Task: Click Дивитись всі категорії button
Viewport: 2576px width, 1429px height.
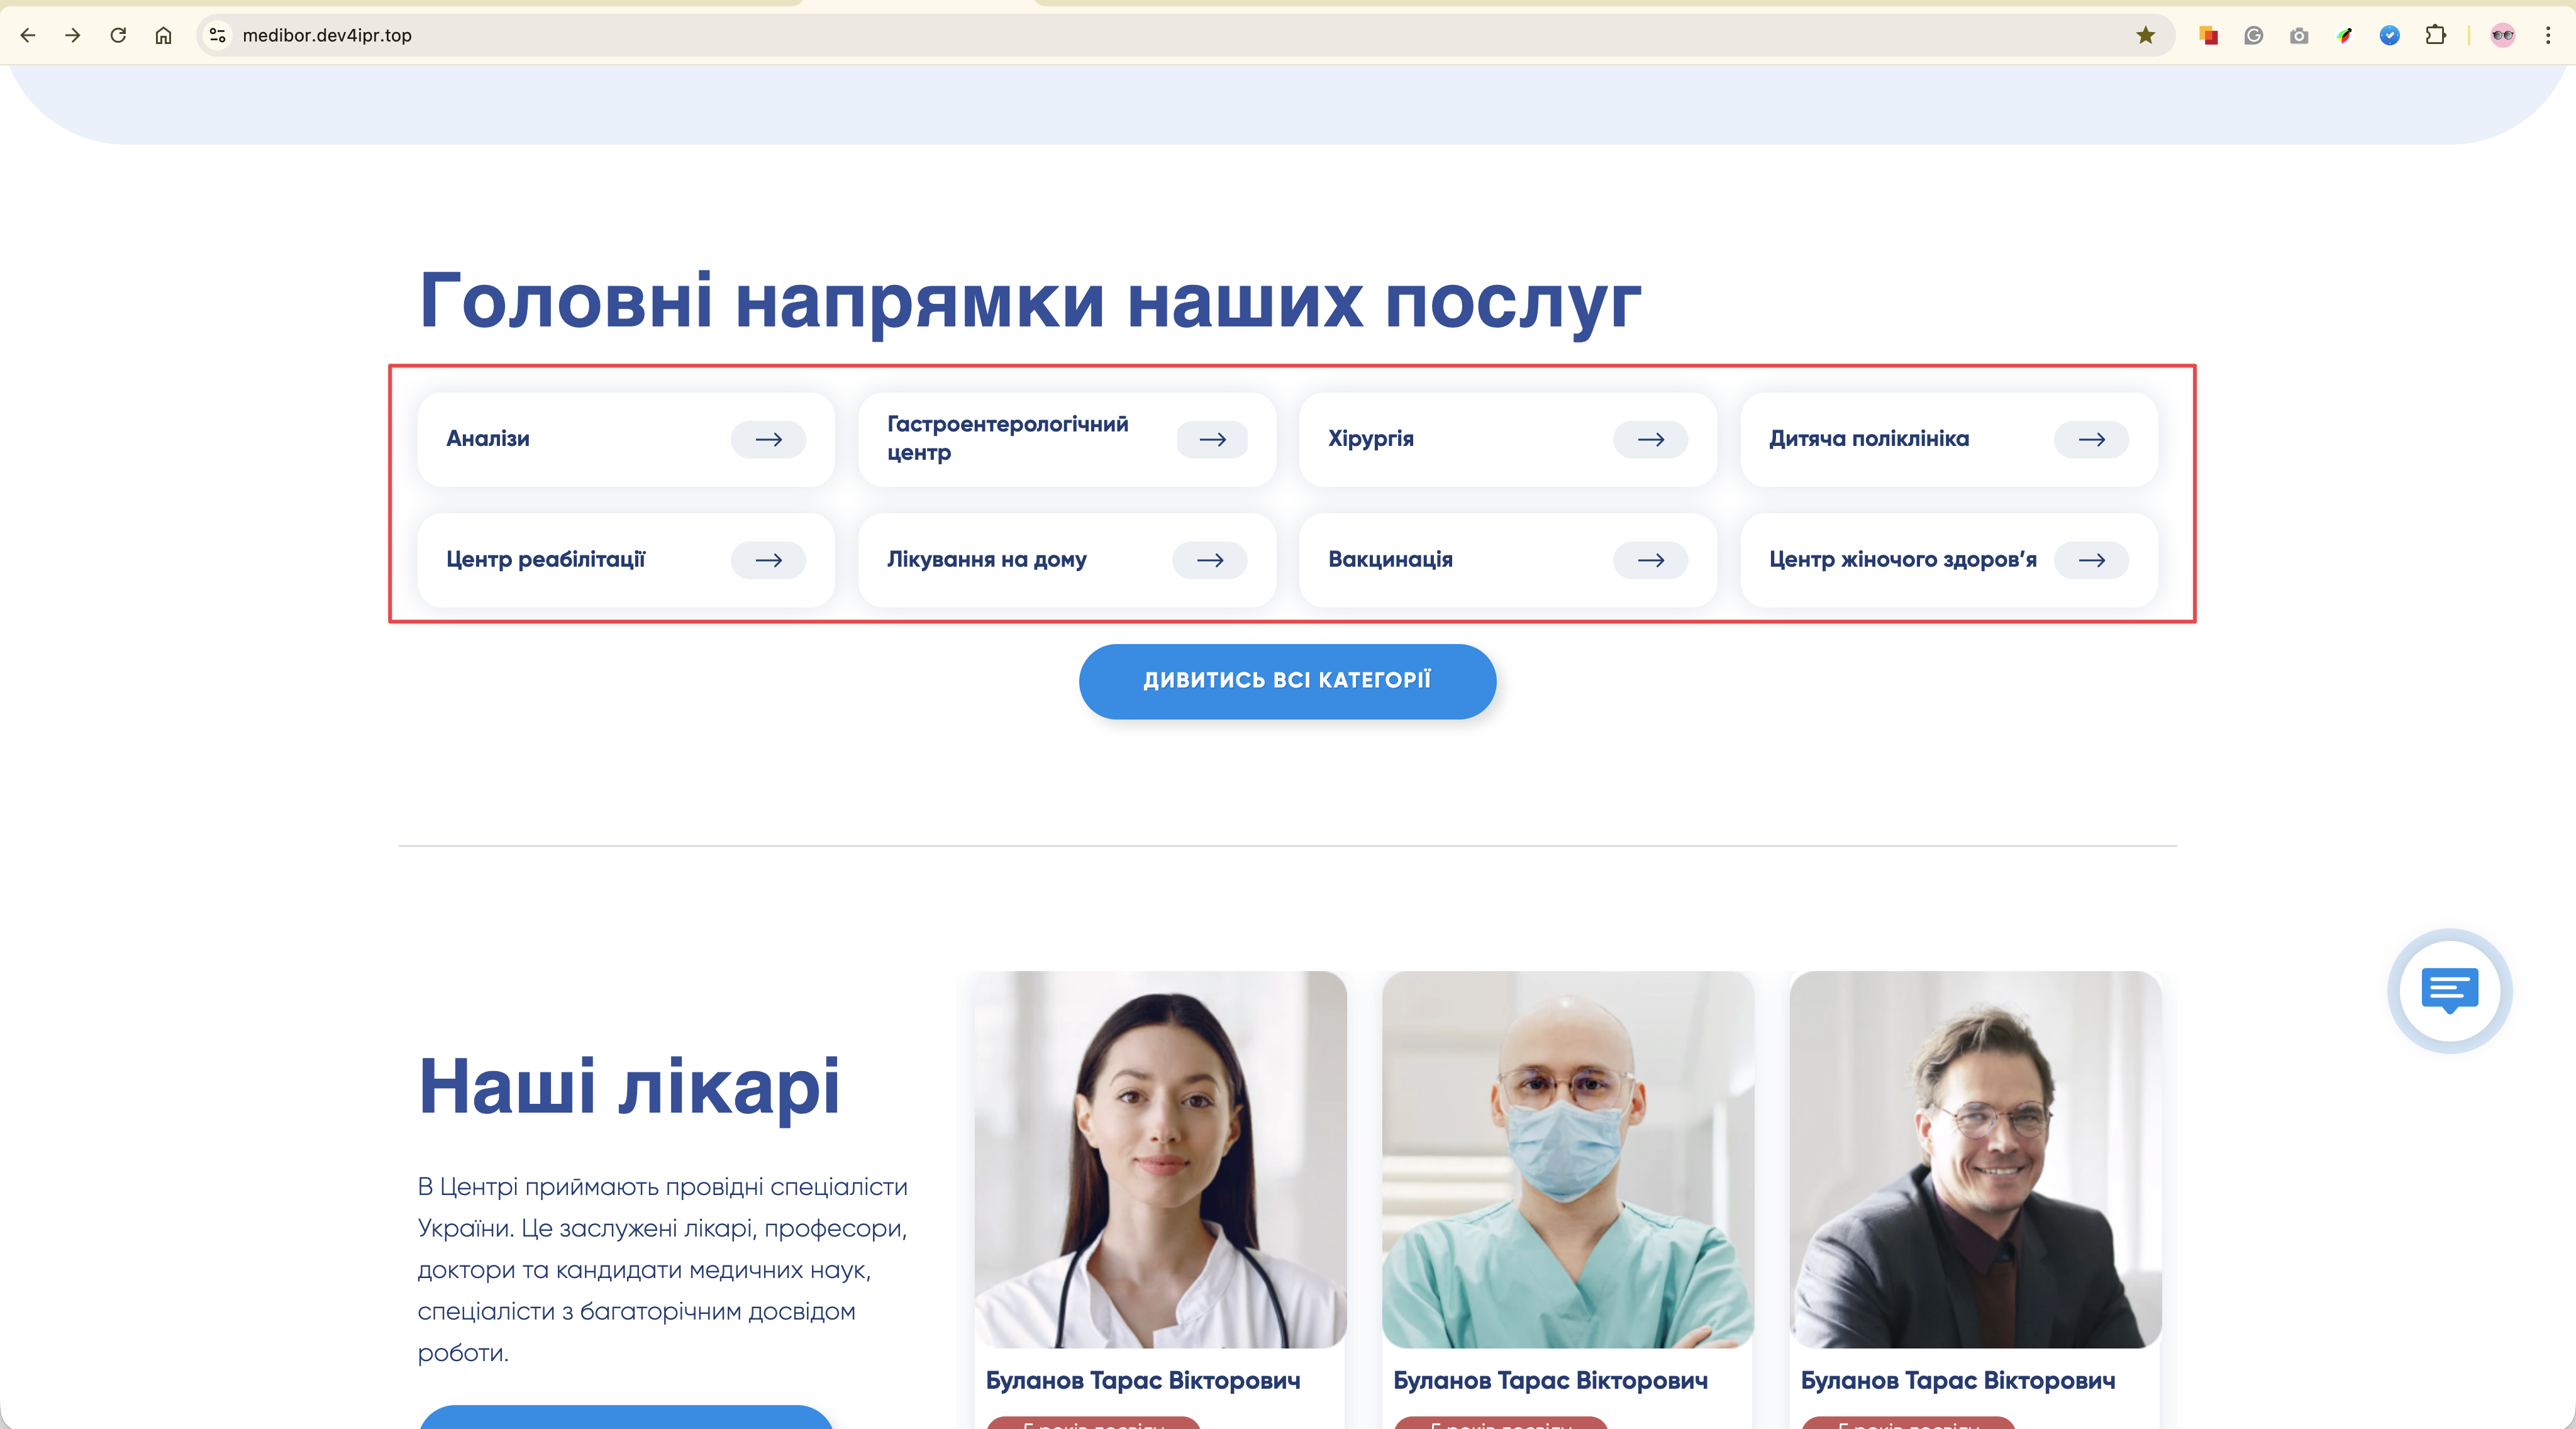Action: point(1287,681)
